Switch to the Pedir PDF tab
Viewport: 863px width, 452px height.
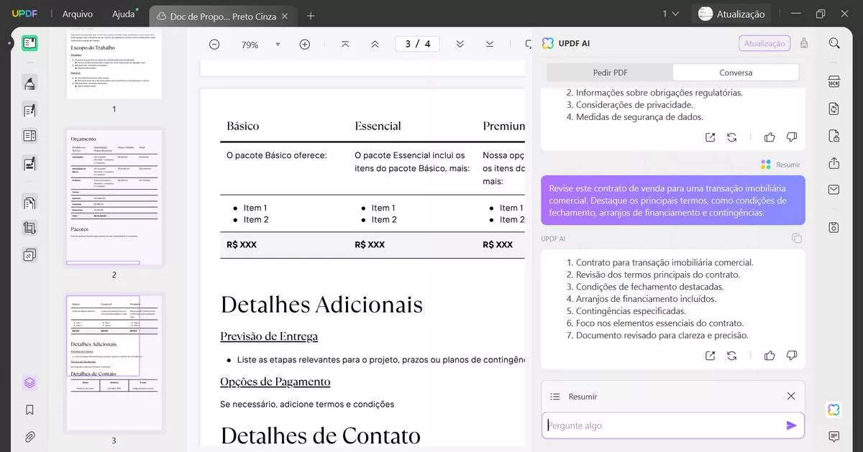click(610, 73)
